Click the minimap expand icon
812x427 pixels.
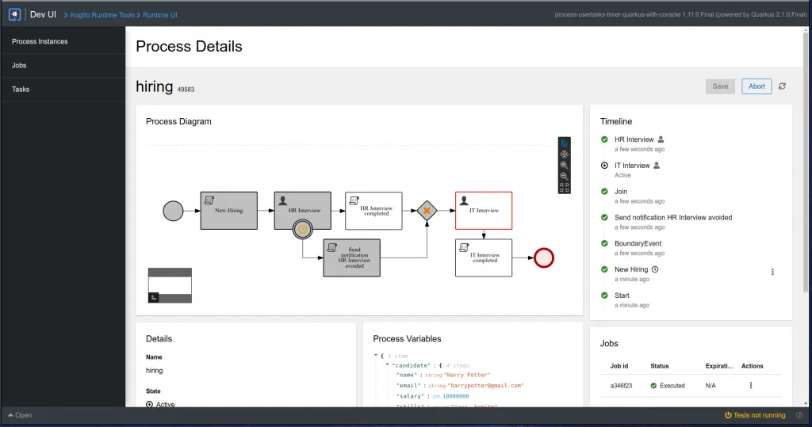(154, 297)
